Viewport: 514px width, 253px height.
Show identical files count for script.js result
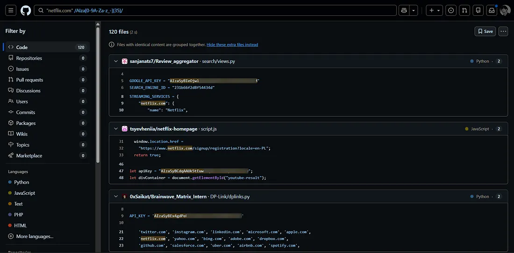click(x=499, y=129)
